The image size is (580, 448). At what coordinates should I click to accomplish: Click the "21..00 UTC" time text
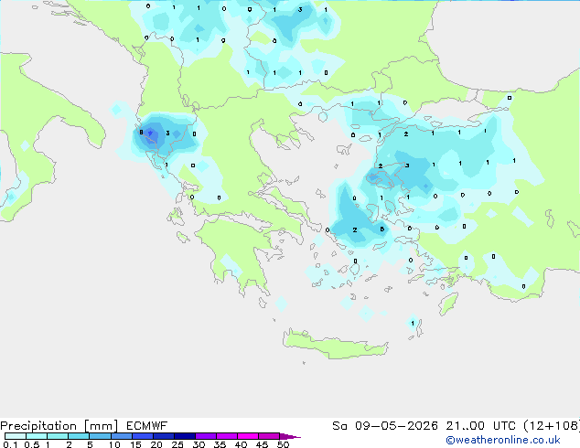tap(480, 426)
